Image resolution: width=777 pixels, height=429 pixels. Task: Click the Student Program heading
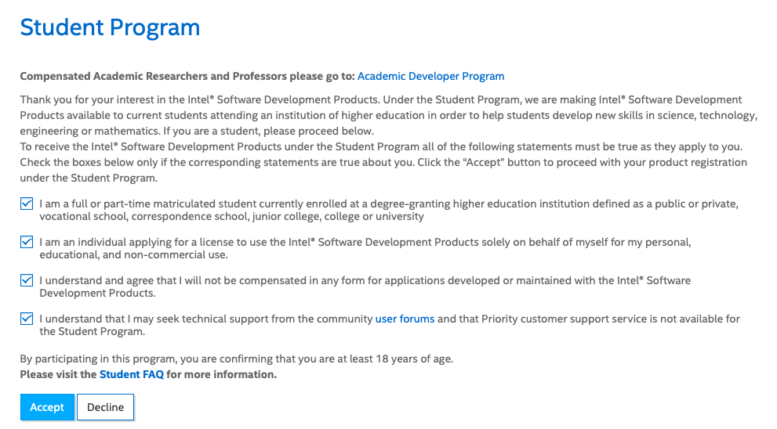pyautogui.click(x=110, y=27)
